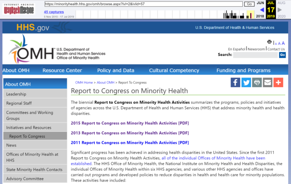Go to previous capture with blue arrow
The width and height of the screenshot is (291, 184).
coord(262,10)
